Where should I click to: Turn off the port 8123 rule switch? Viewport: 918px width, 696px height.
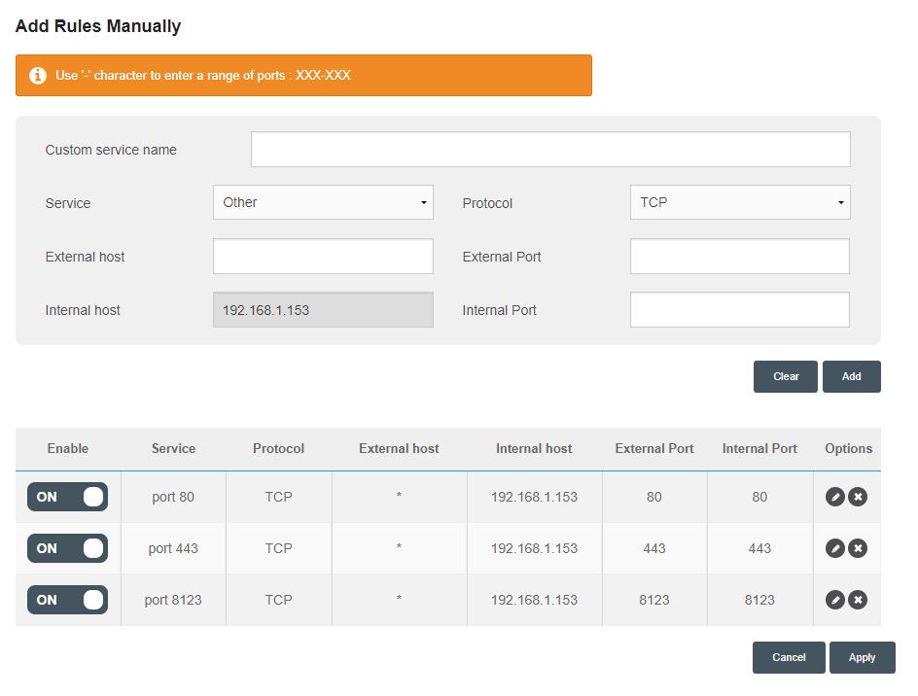pos(67,600)
